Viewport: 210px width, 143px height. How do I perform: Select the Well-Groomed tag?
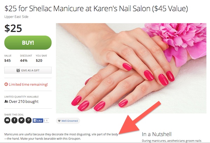pos(68,121)
